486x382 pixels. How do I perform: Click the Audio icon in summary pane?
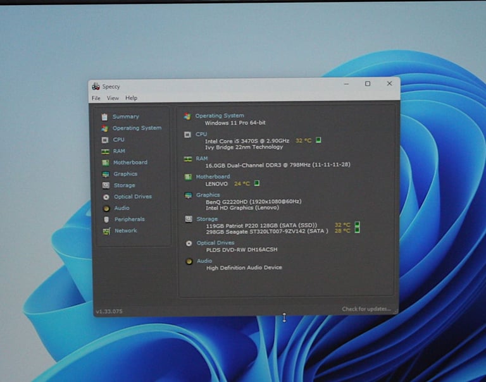[x=189, y=261]
